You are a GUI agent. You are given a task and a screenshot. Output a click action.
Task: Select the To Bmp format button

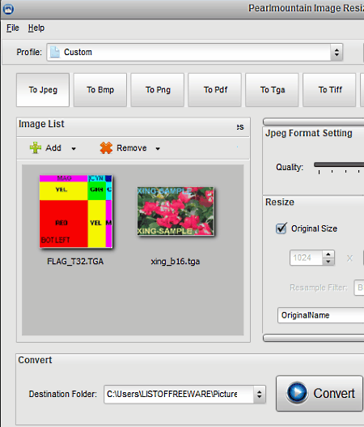(x=100, y=90)
